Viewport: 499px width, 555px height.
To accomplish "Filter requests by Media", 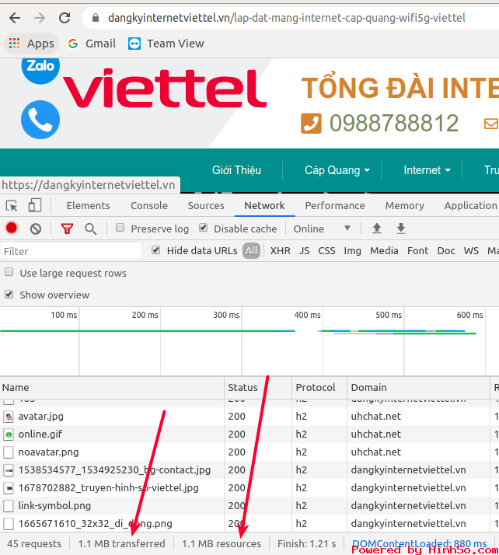I will click(384, 251).
